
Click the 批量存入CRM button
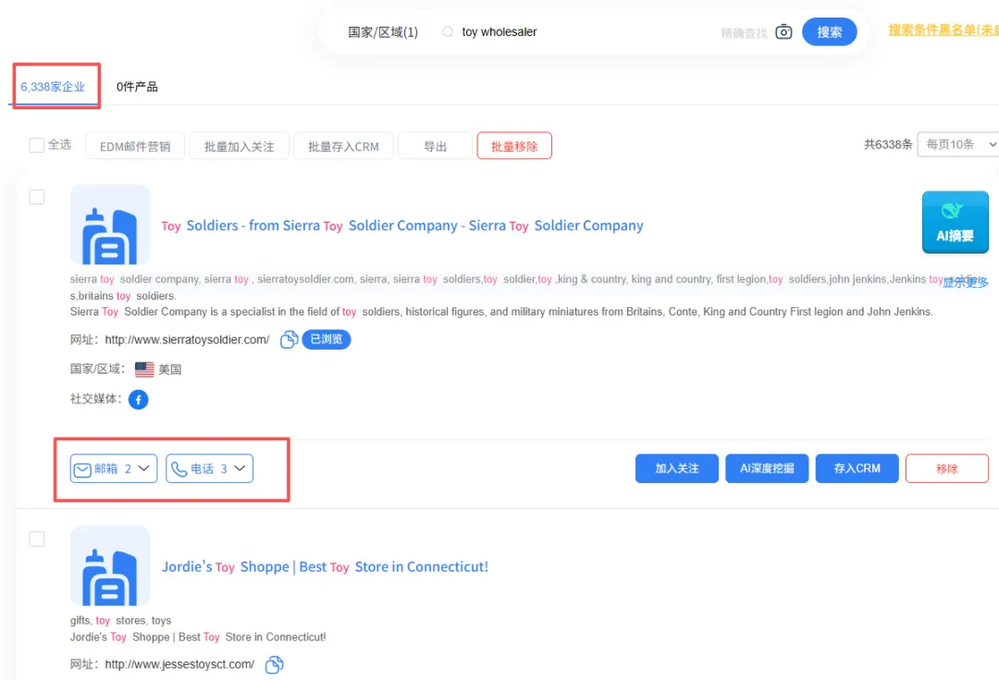tap(343, 146)
